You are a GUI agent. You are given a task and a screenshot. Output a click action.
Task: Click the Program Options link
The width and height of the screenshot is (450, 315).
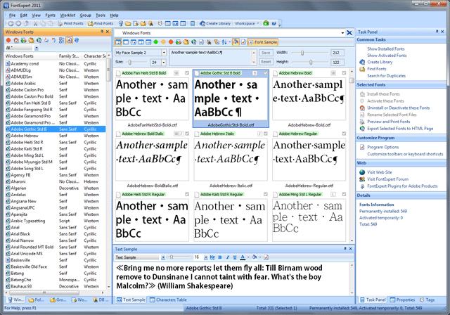tap(382, 147)
